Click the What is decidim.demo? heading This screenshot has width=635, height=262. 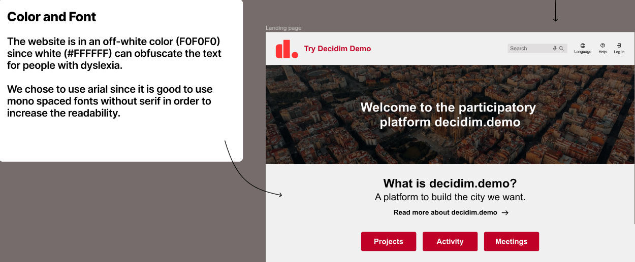click(450, 183)
